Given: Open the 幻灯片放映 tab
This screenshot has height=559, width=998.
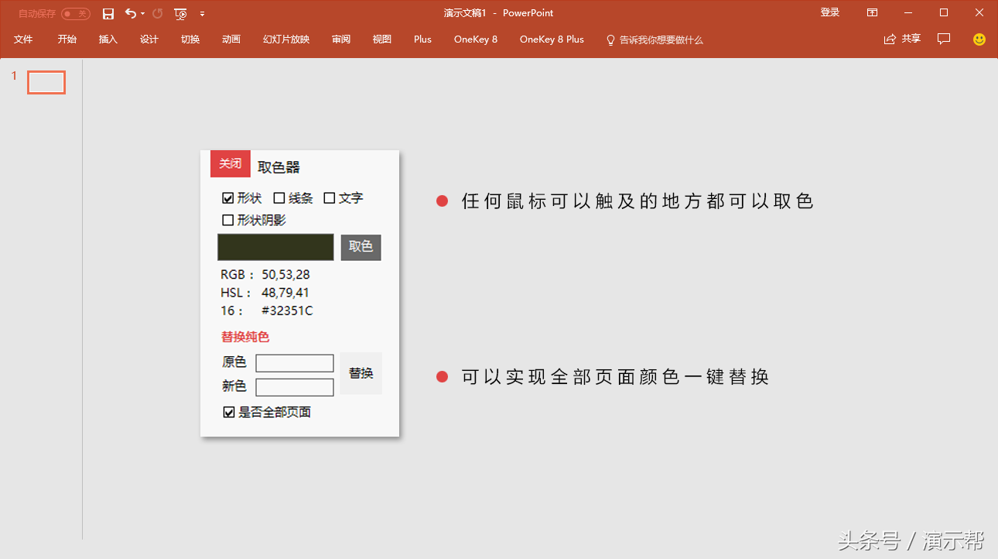Looking at the screenshot, I should (286, 39).
